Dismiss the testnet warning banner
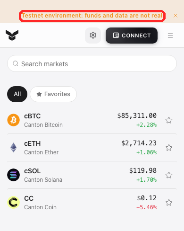 click(x=176, y=16)
